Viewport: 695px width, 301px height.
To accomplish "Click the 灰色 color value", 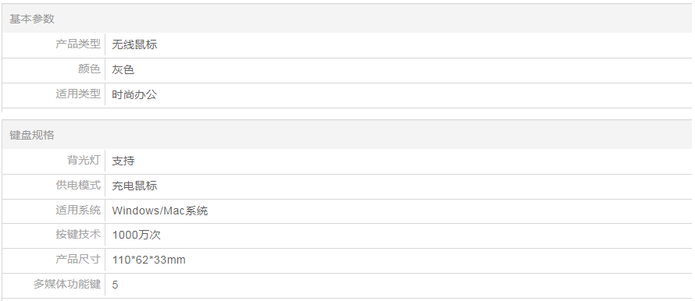I will (123, 69).
